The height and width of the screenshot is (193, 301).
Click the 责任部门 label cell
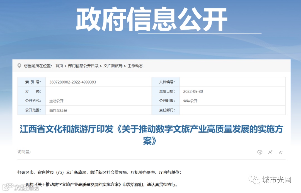click(x=166, y=110)
